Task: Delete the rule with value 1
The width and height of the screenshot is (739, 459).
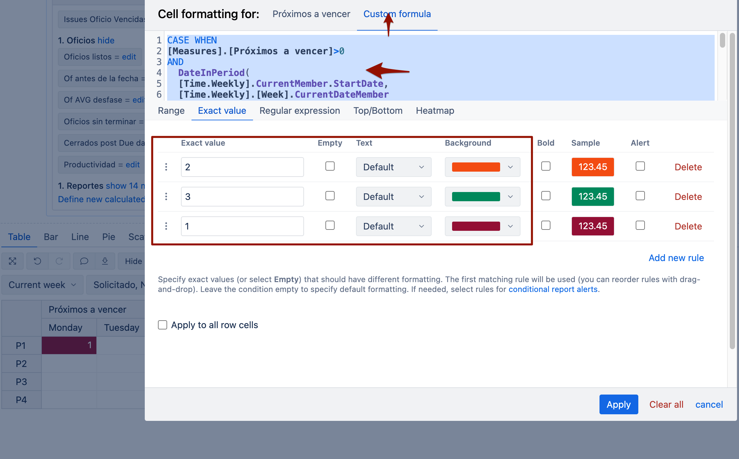Action: click(688, 226)
